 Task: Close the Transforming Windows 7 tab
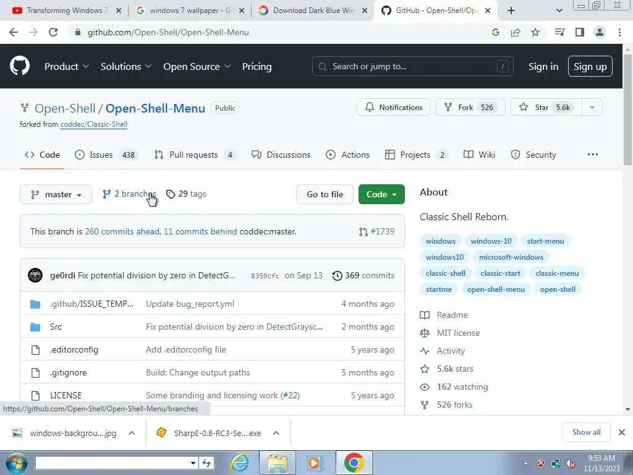[x=118, y=11]
